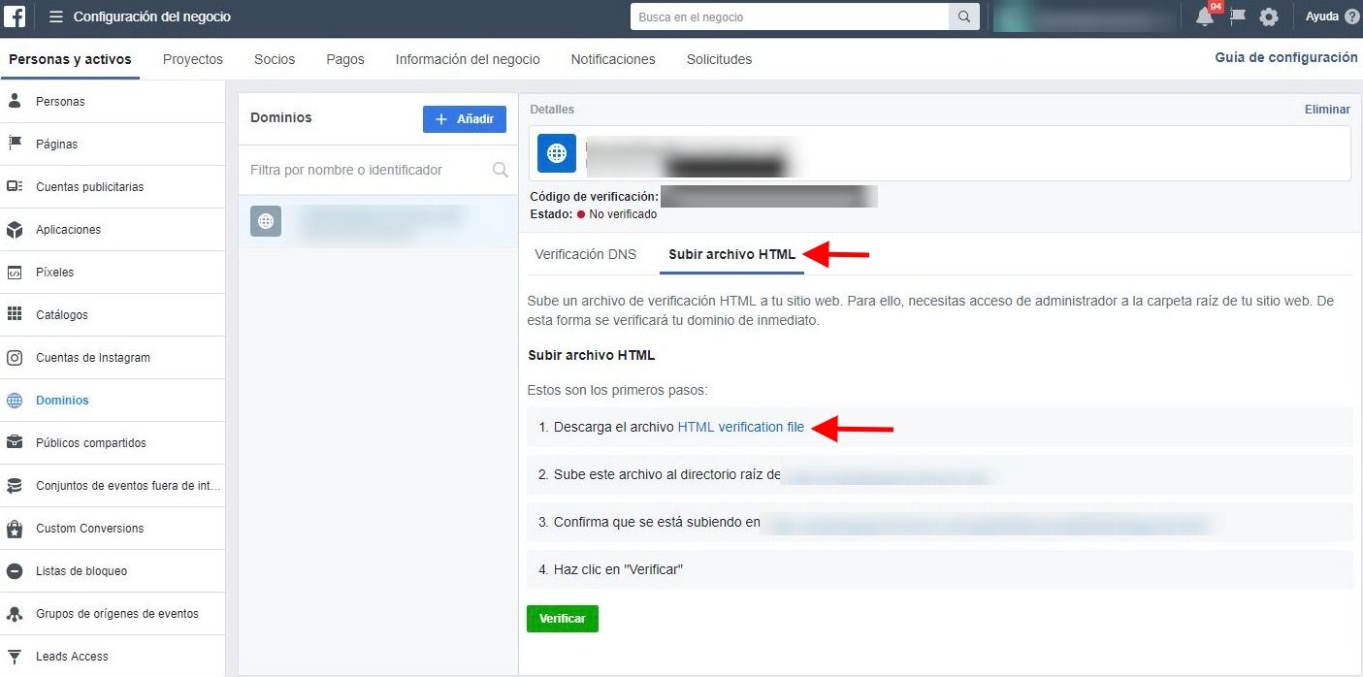Open the hamburger menu next to Configuración del negocio
Image resolution: width=1363 pixels, height=677 pixels.
pyautogui.click(x=56, y=16)
